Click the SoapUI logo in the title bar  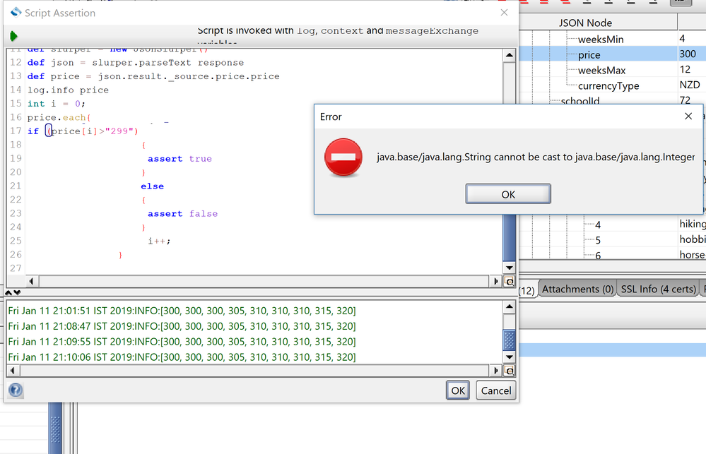click(16, 13)
